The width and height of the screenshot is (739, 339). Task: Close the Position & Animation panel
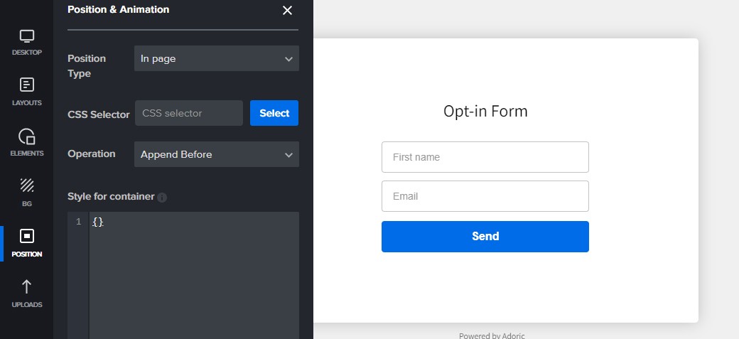287,11
